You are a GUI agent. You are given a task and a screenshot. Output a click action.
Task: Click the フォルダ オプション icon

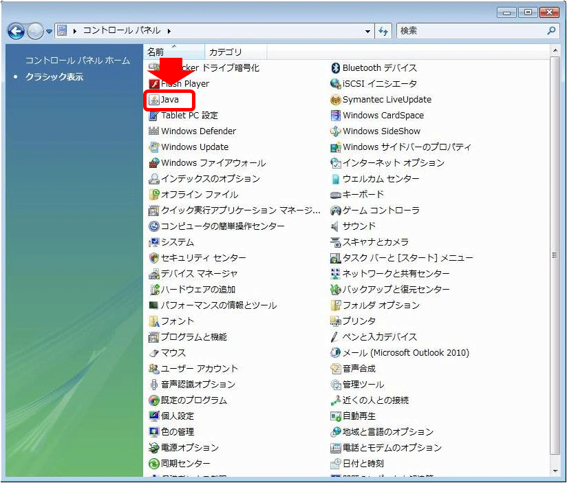336,305
